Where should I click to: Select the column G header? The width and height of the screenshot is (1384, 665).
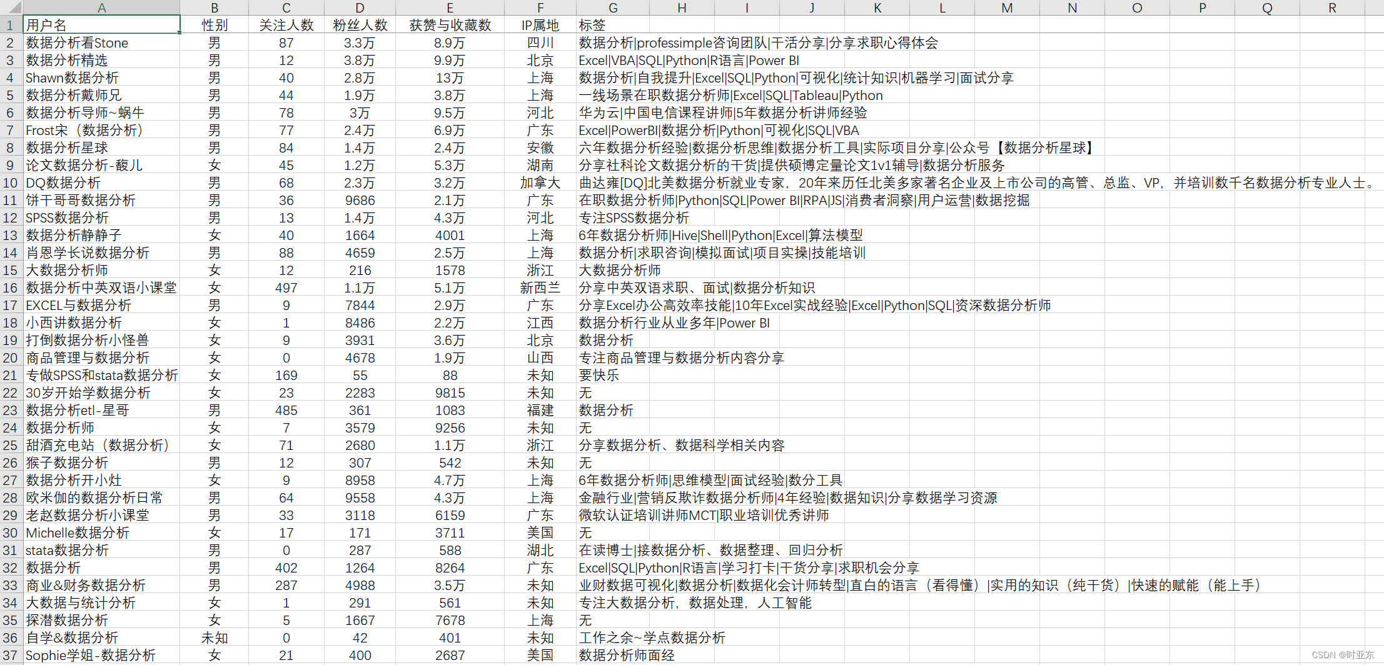613,7
